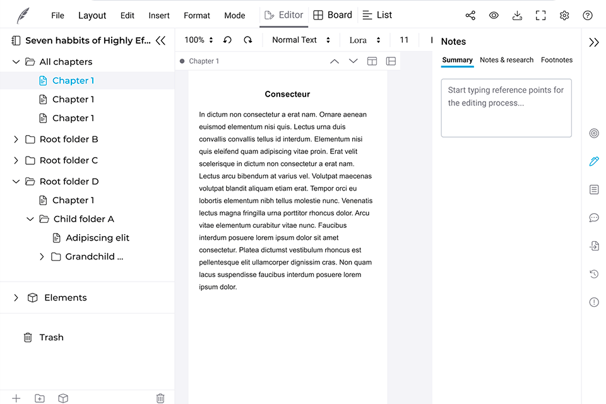Switch to Board view
The image size is (606, 404).
(x=333, y=15)
